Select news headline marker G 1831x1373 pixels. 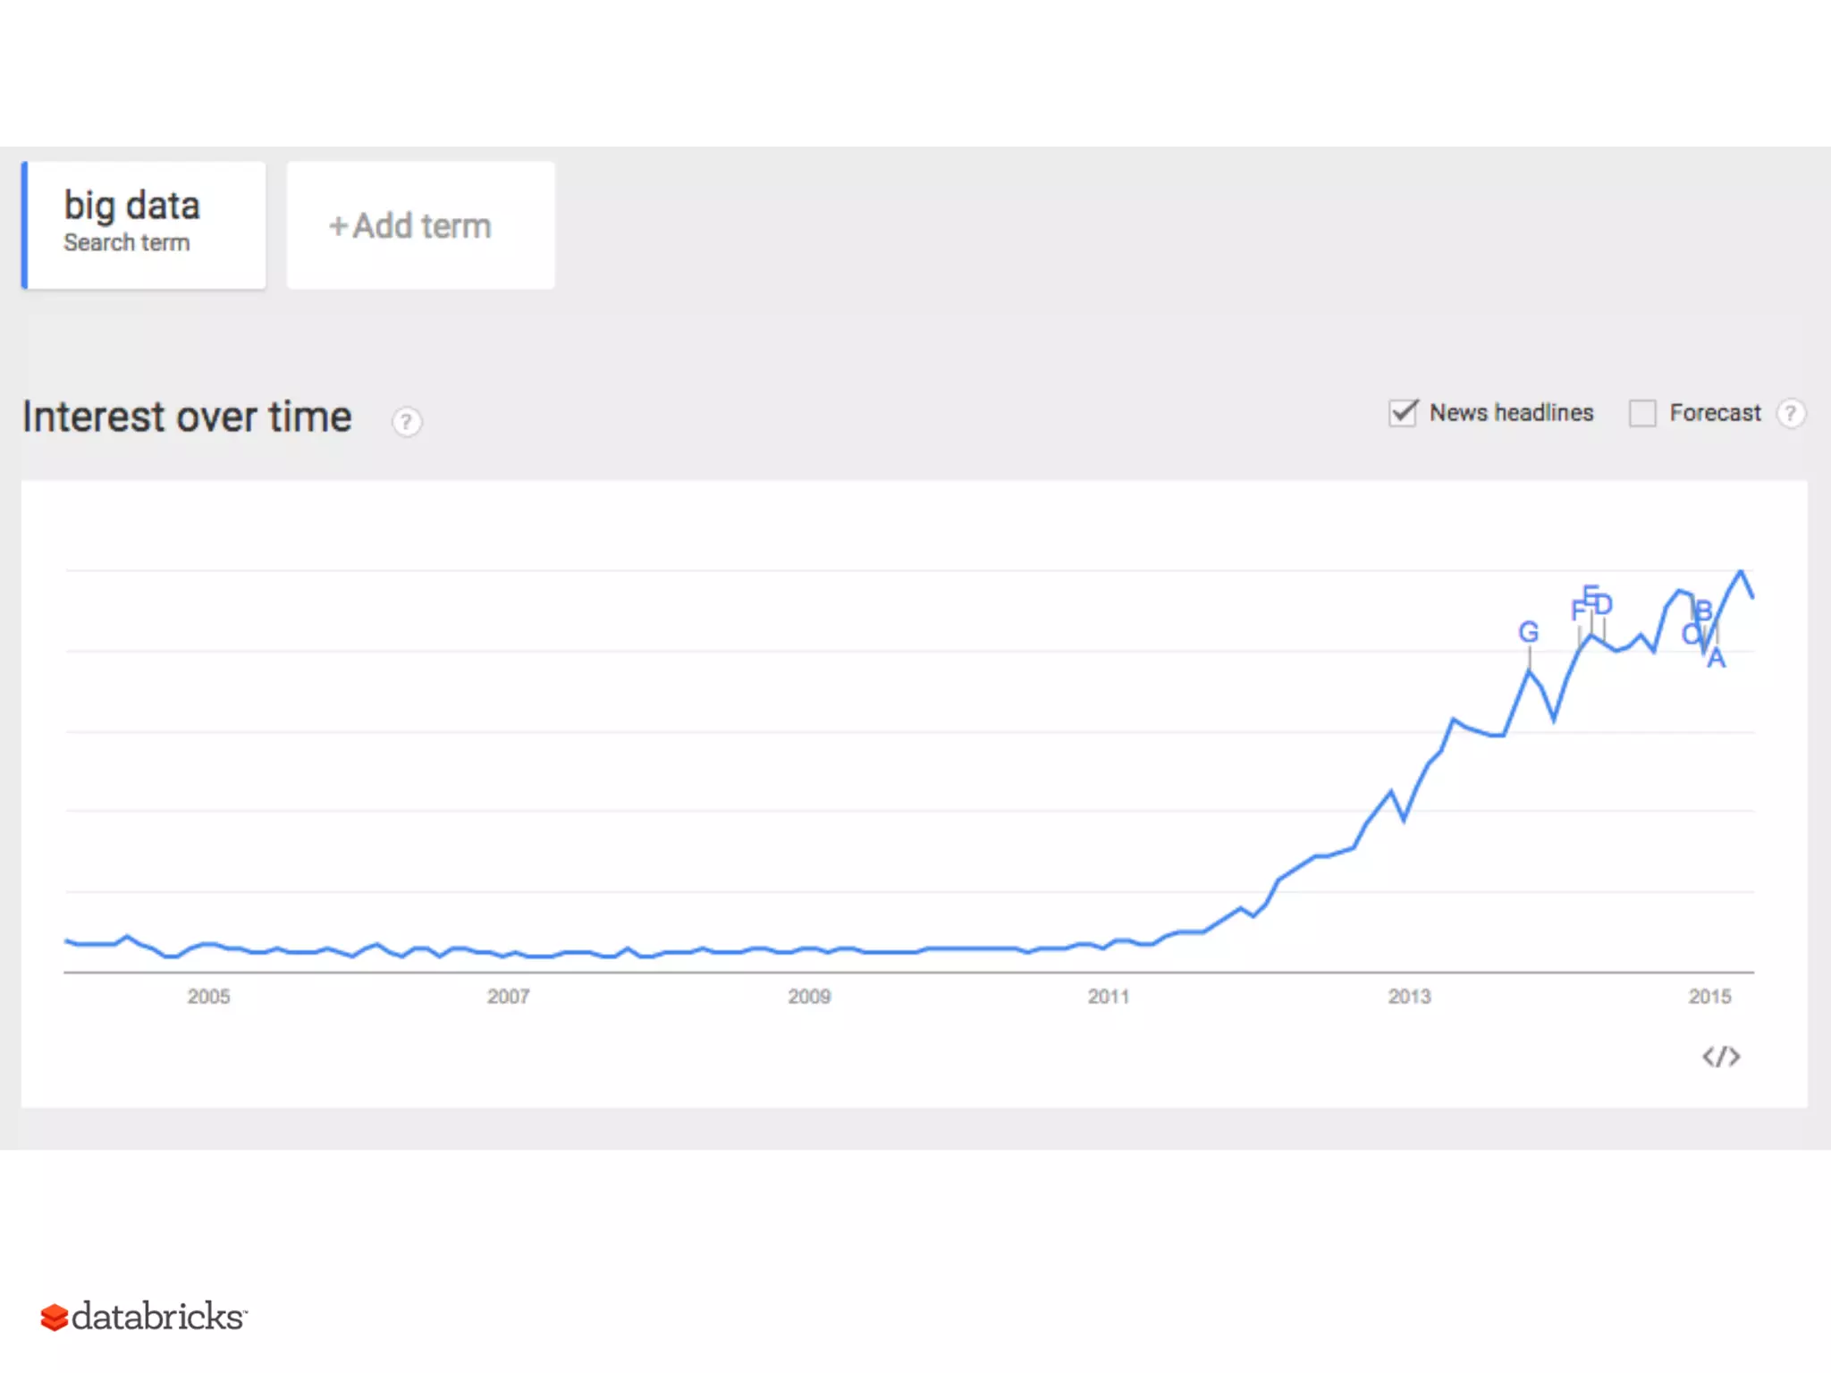pyautogui.click(x=1529, y=632)
